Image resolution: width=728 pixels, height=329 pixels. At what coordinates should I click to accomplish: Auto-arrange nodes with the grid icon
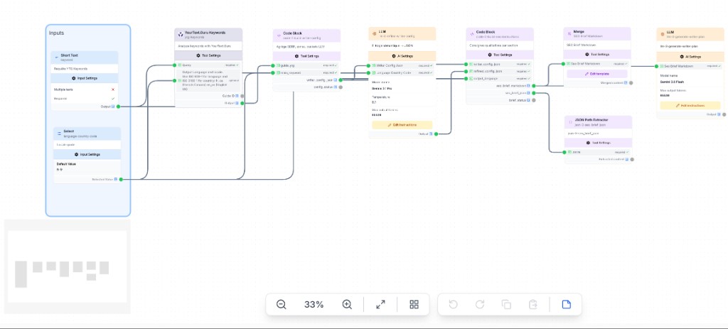click(414, 304)
